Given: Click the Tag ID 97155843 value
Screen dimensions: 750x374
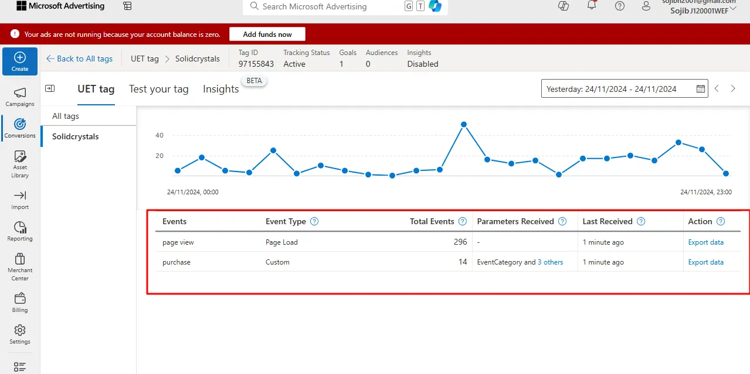Looking at the screenshot, I should [256, 64].
